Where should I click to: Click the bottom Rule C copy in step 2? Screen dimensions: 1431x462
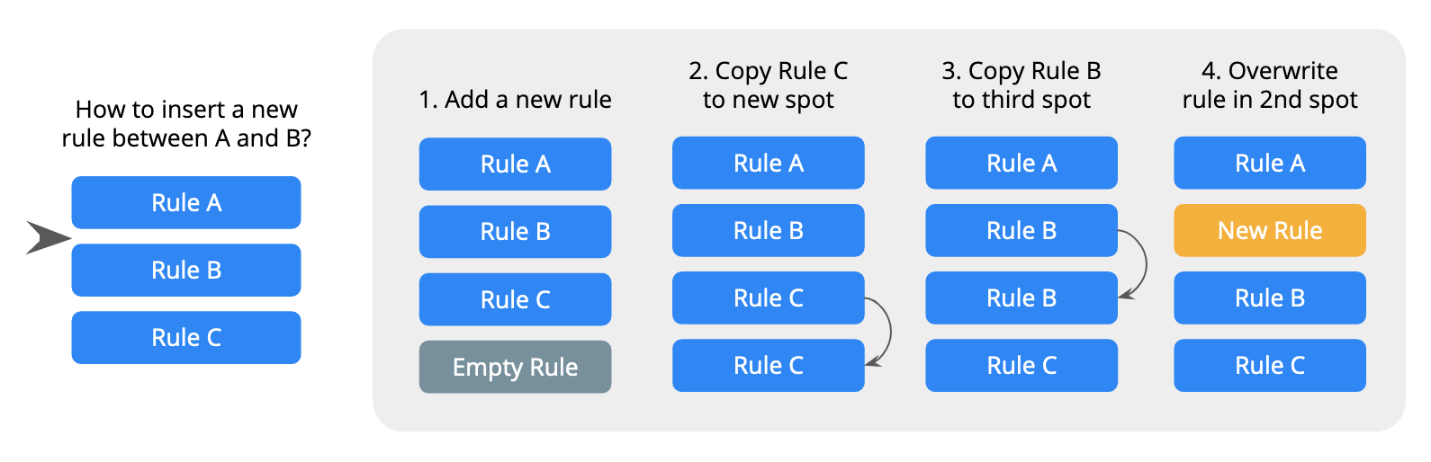[768, 366]
